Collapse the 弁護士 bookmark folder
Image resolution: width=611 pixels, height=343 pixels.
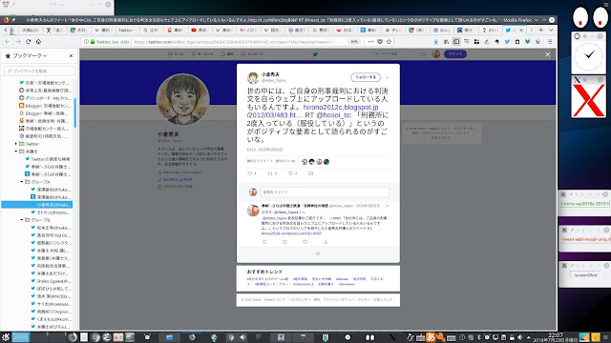(16, 151)
